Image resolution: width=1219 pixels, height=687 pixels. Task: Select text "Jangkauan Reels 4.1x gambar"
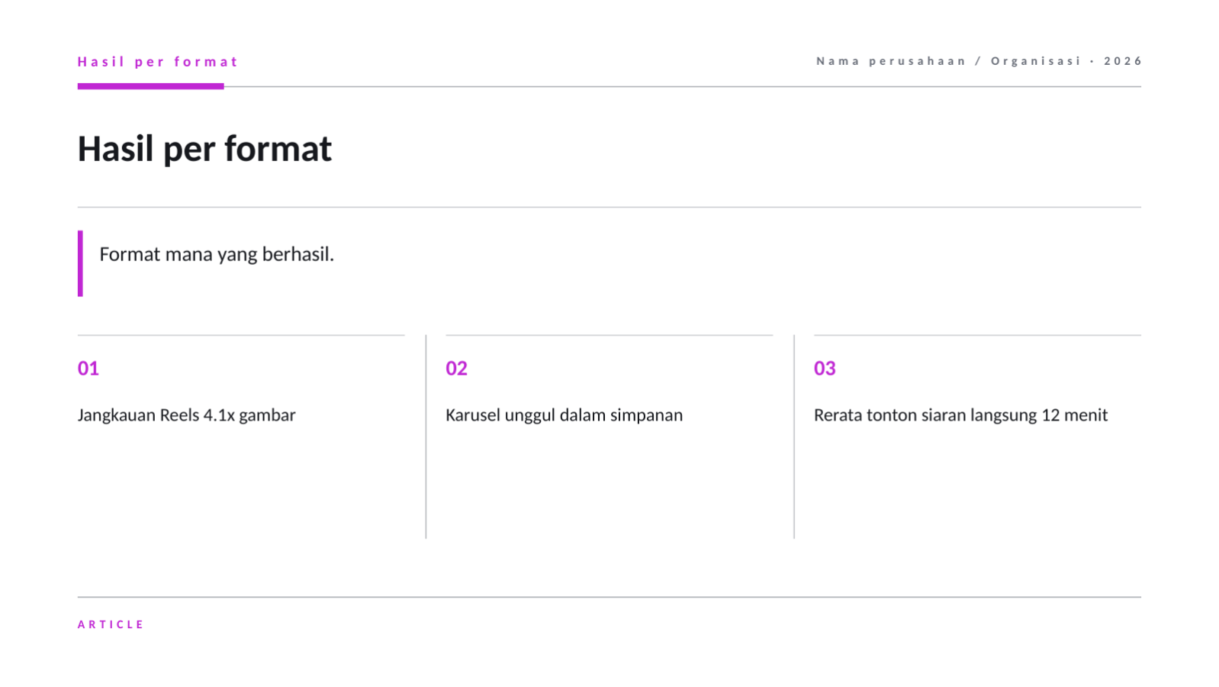pyautogui.click(x=186, y=415)
